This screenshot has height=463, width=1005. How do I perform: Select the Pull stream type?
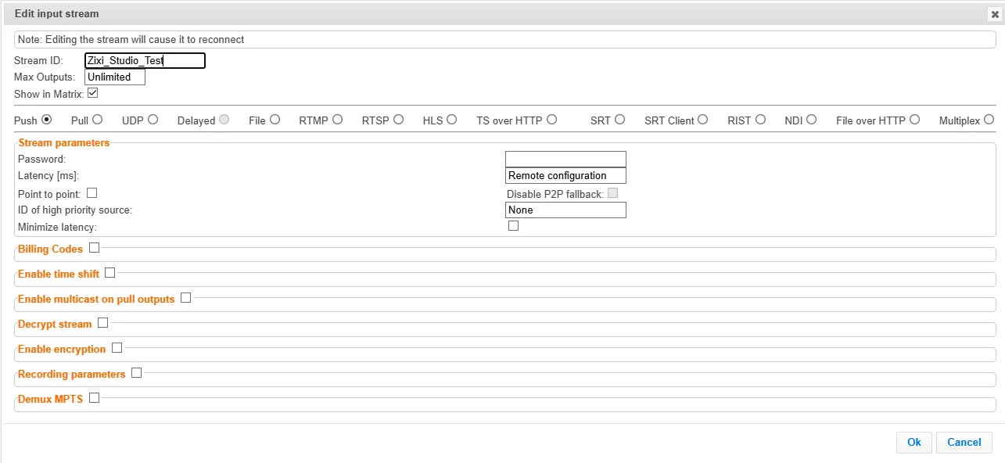click(x=98, y=120)
